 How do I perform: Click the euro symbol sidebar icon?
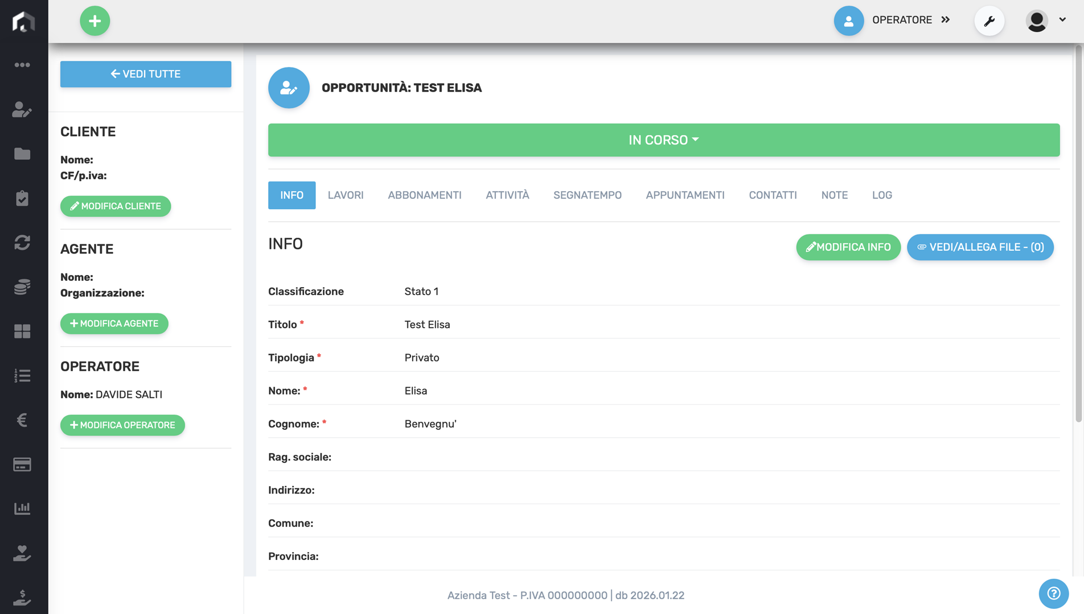22,420
